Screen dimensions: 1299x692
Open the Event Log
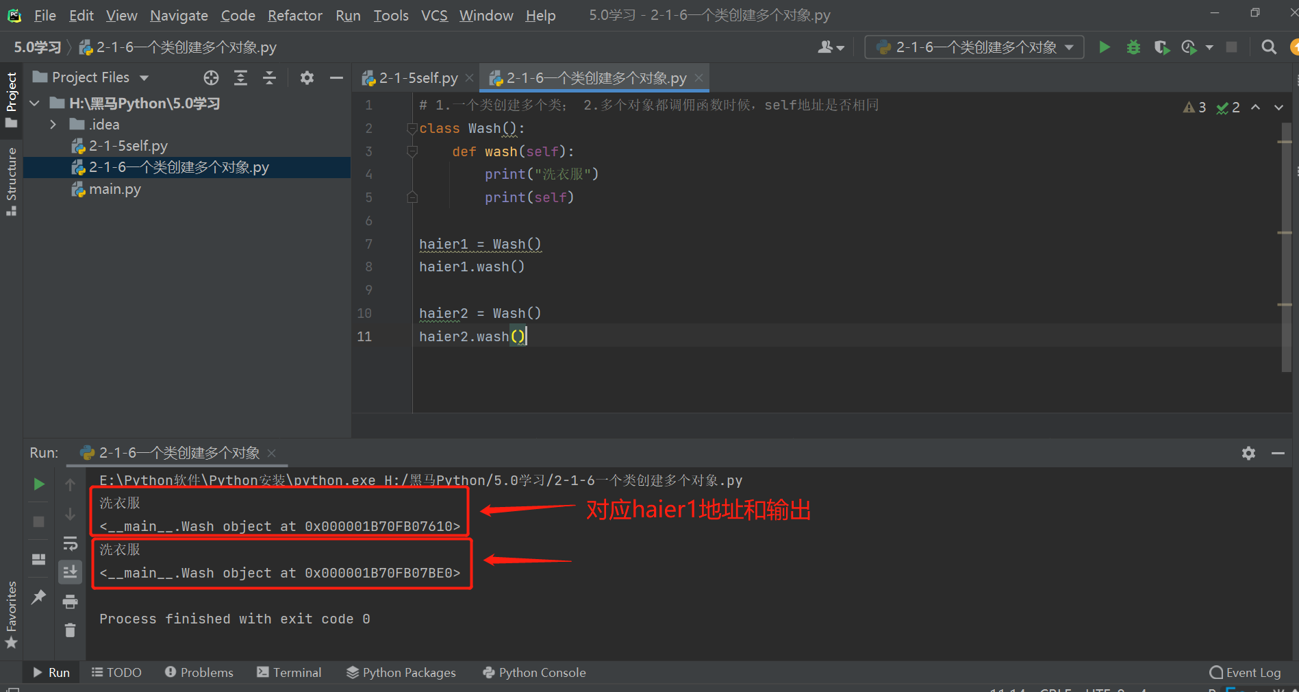click(1245, 673)
